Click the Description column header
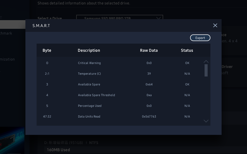Viewport: 247px width, 154px height. tap(89, 50)
